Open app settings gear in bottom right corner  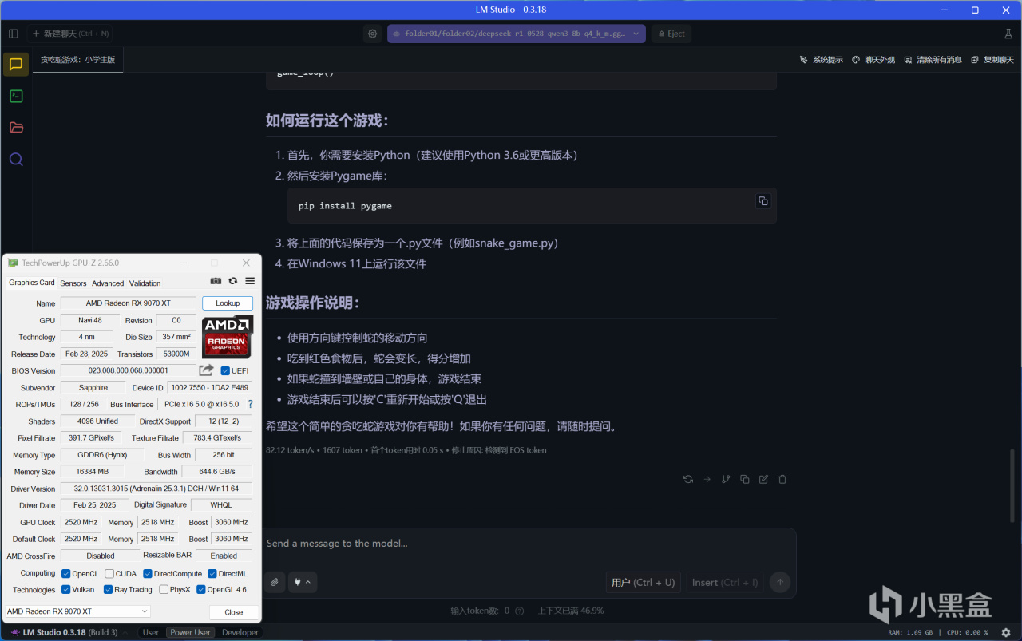[x=1006, y=632]
